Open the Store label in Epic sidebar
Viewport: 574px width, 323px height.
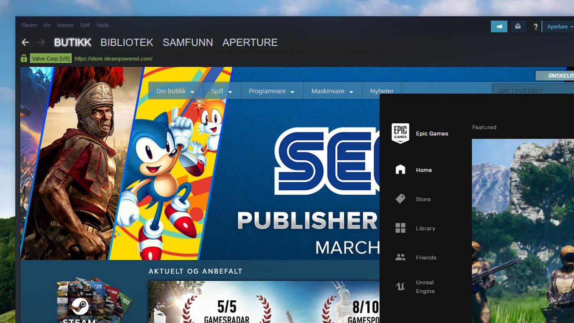423,199
